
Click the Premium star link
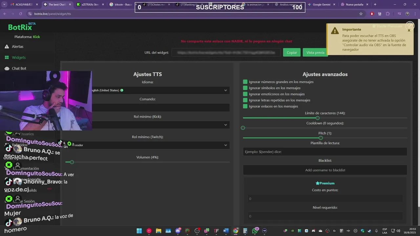325,183
